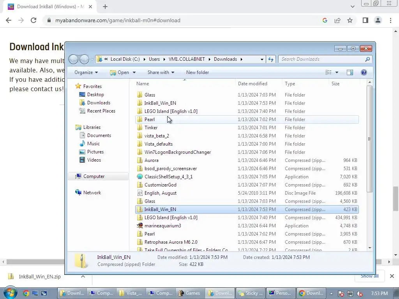Screen dimensions: 399x299
Task: Click the volume tray icon
Action: [360, 294]
